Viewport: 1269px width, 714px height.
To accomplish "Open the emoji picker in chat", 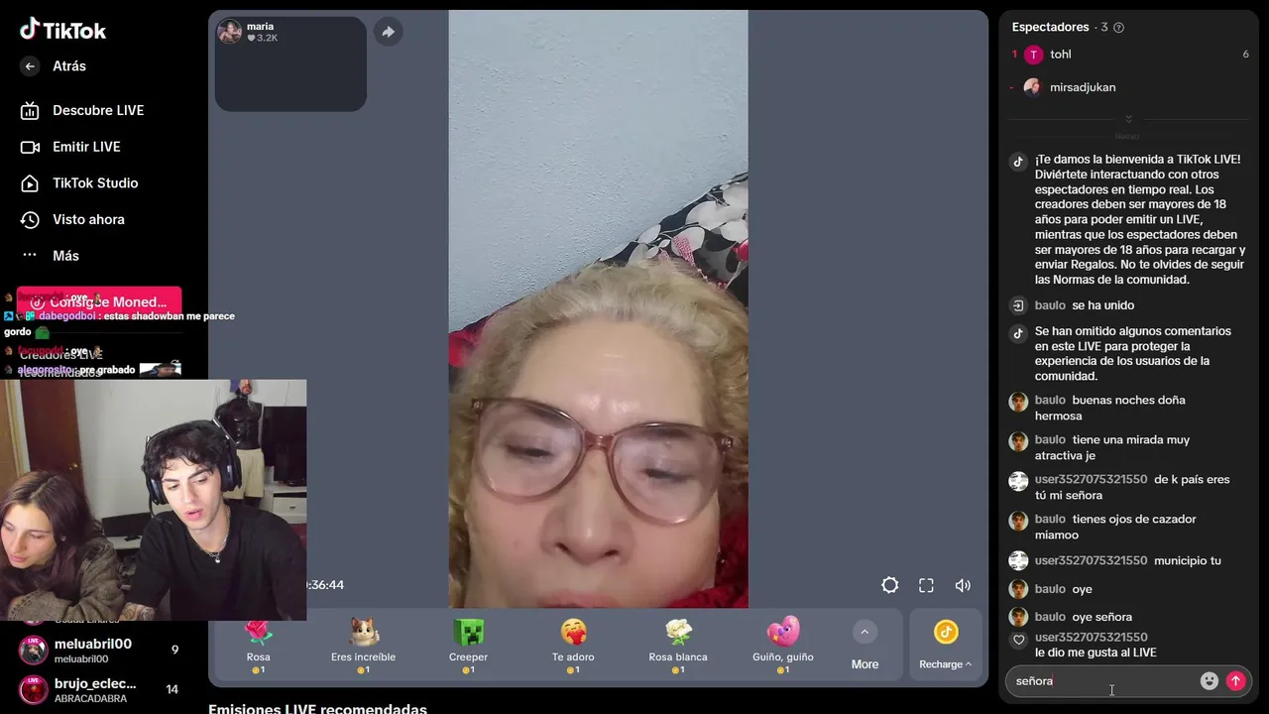I will (x=1209, y=681).
